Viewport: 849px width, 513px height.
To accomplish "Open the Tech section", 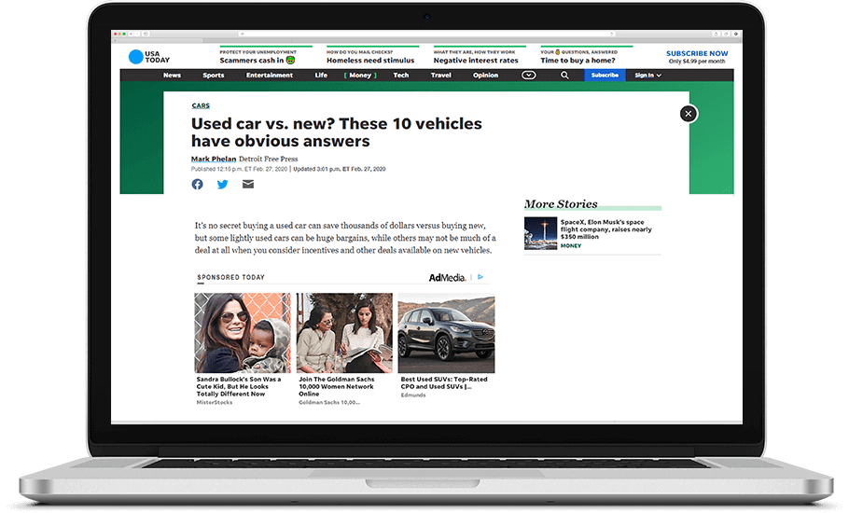I will coord(400,76).
